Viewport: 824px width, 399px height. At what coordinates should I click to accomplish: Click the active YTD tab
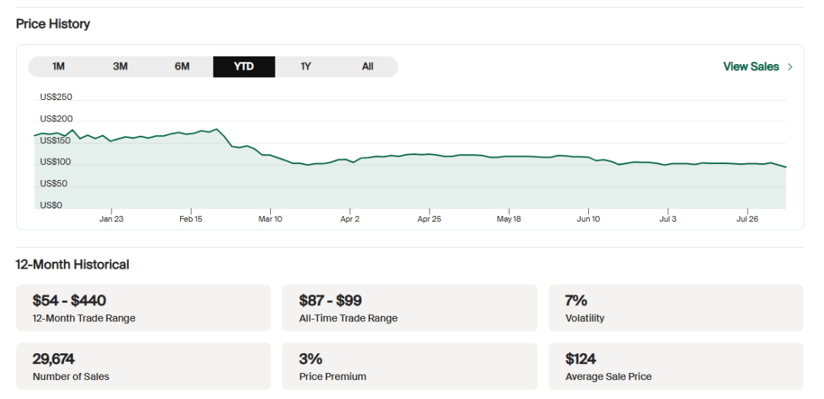pyautogui.click(x=244, y=66)
